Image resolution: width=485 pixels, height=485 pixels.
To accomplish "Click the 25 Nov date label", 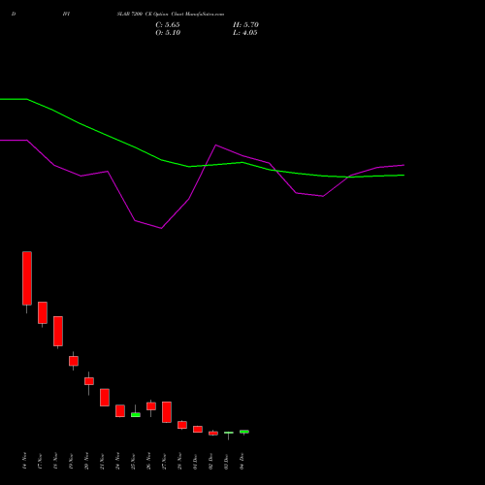I will pos(133,461).
